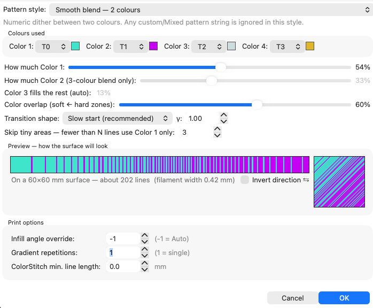Increase Skip tiny areas line count

point(217,129)
